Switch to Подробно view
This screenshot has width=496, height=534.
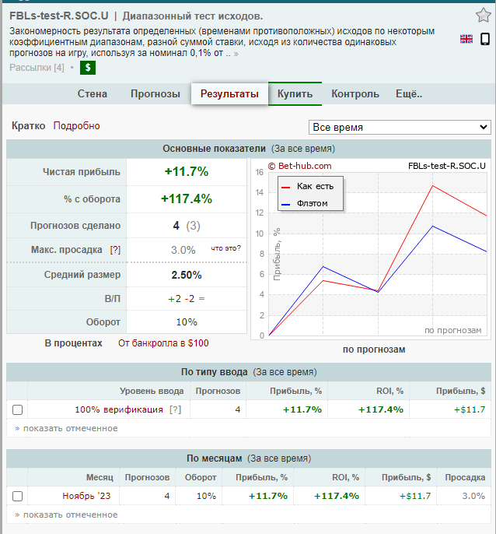pos(76,125)
